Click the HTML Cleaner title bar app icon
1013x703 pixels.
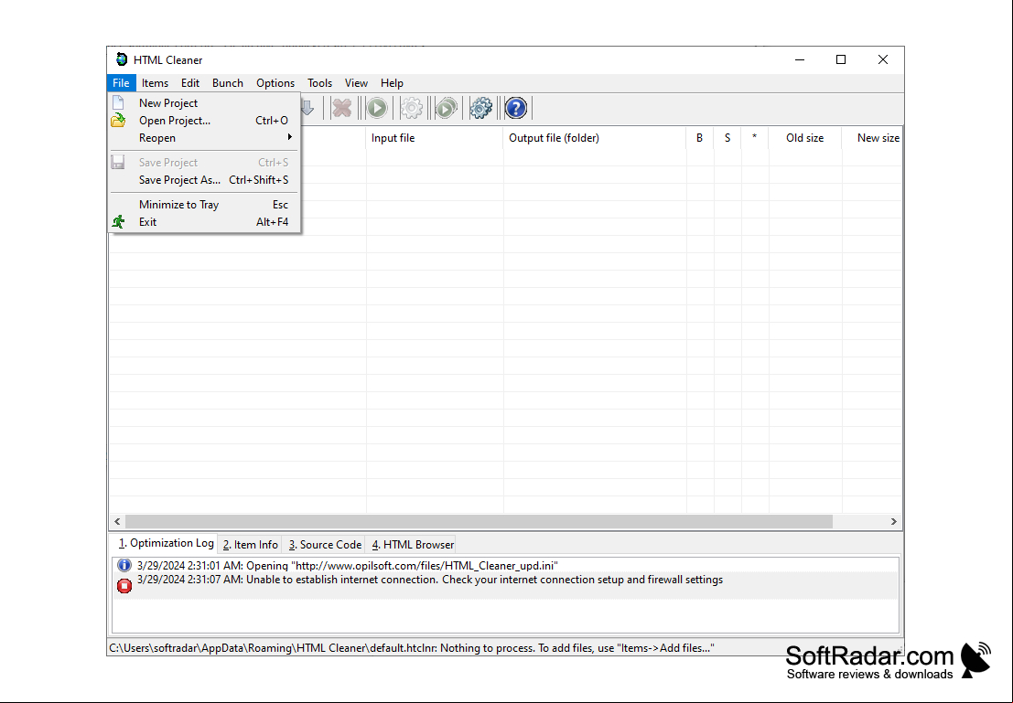(x=122, y=59)
